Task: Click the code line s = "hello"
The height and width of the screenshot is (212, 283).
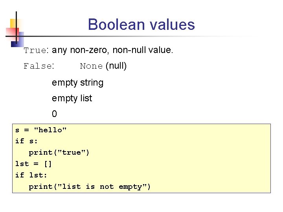Action: pyautogui.click(x=41, y=130)
